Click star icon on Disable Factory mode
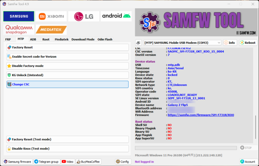The image size is (259, 166). coord(9,66)
